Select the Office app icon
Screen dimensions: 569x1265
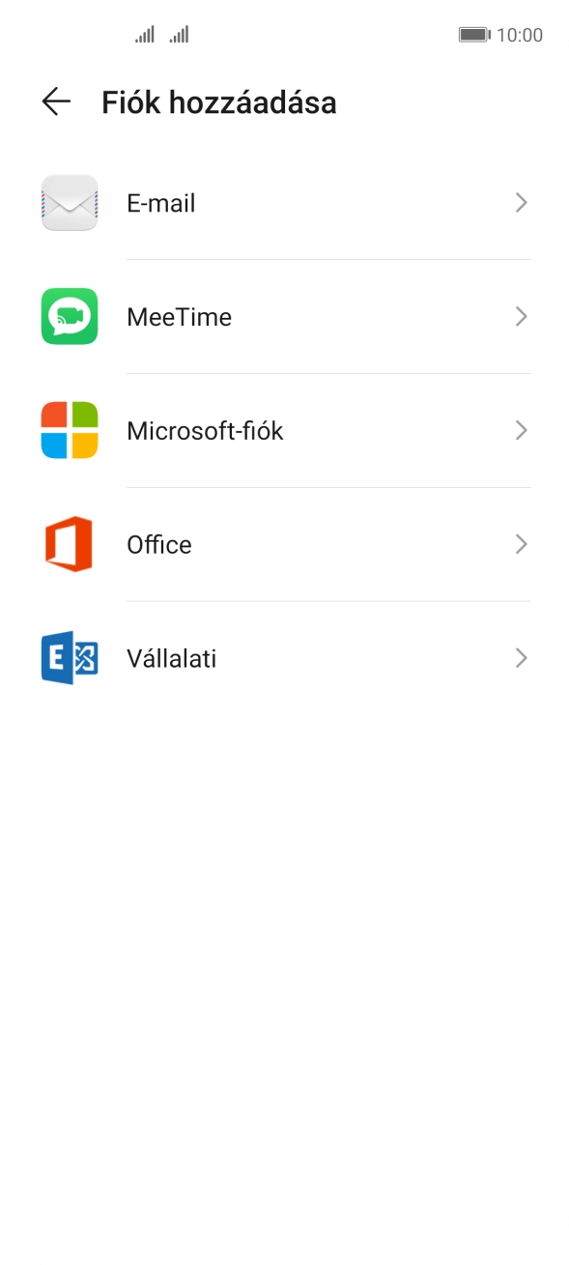(x=69, y=544)
